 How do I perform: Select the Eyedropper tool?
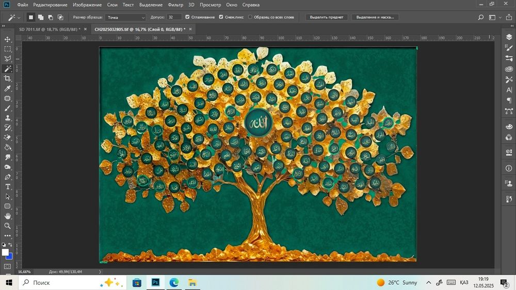coord(7,88)
